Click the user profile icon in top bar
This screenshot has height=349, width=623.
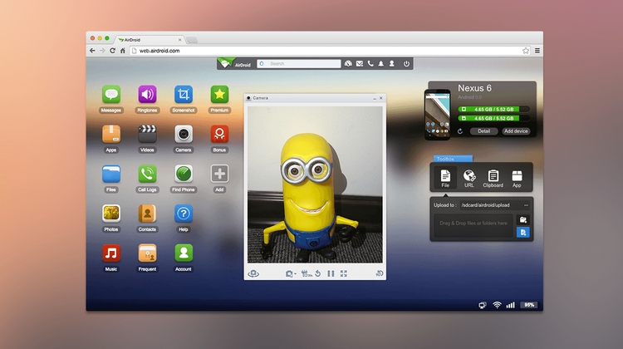(x=392, y=64)
